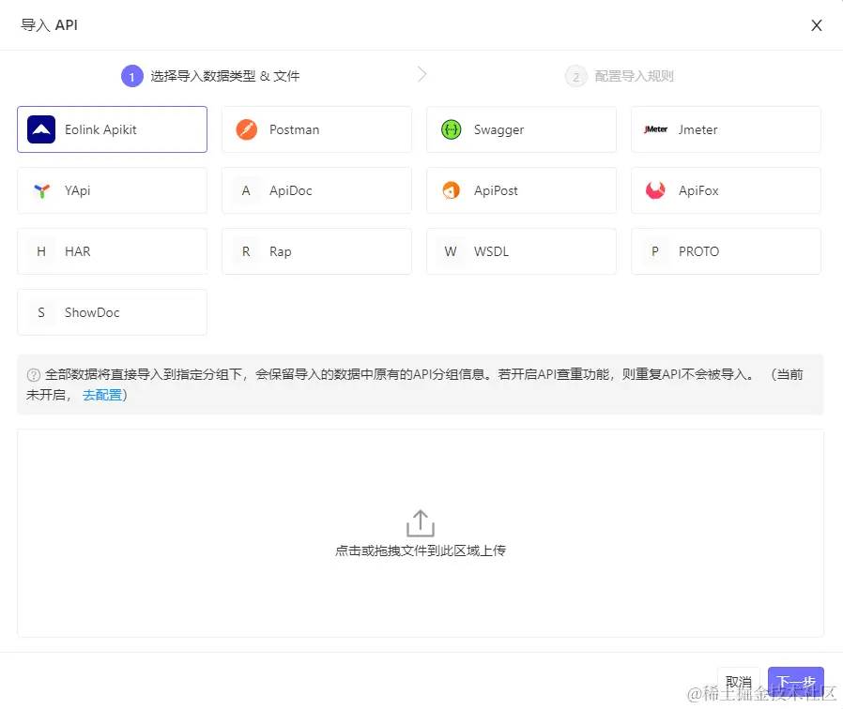
Task: Choose ShowDoc as import type
Action: coord(112,312)
